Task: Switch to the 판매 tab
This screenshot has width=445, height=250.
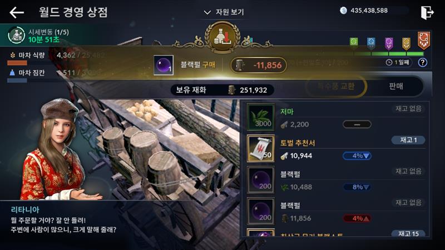Action: pyautogui.click(x=396, y=86)
